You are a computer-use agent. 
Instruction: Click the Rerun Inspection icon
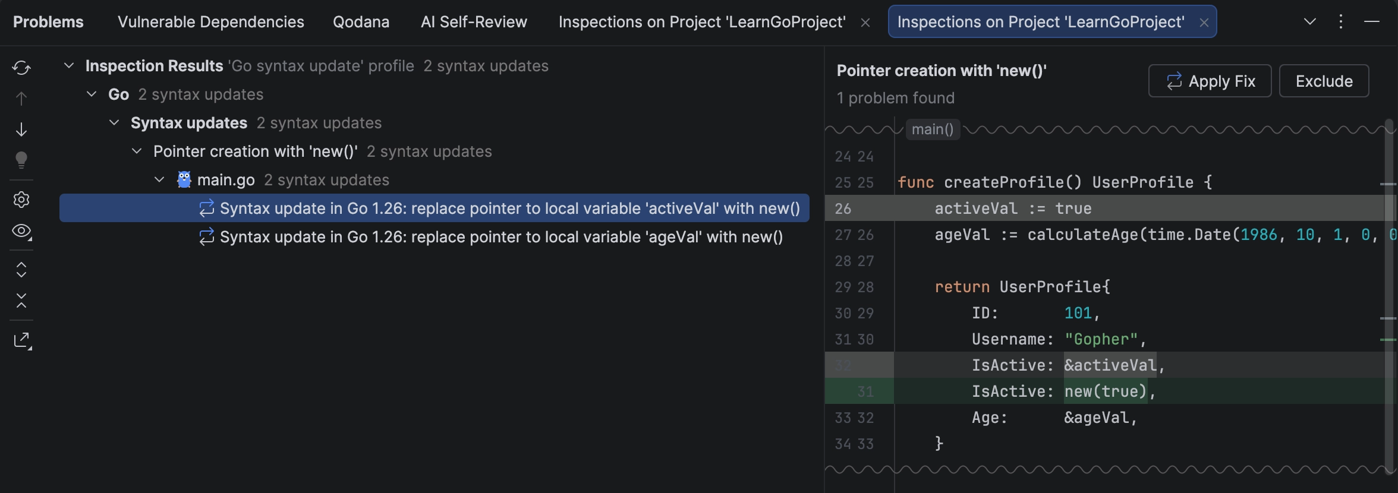[x=21, y=68]
